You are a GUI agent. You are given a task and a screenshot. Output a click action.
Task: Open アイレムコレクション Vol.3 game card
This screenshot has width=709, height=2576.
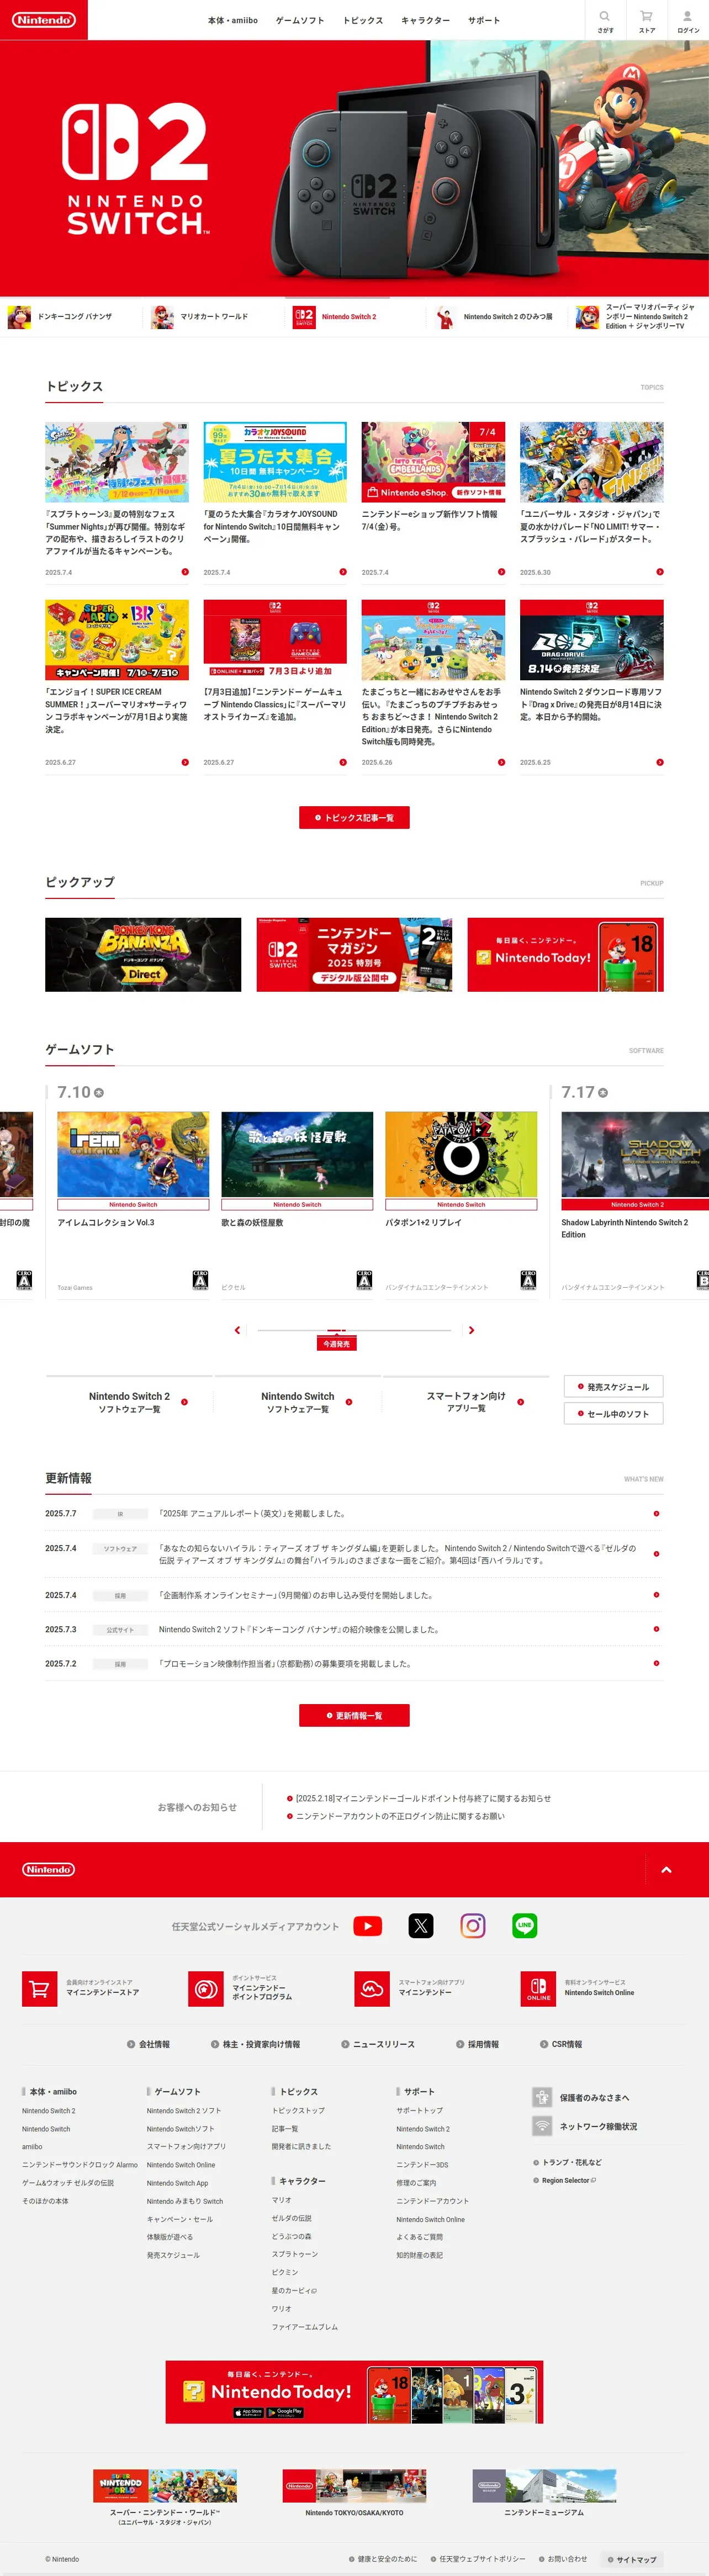click(x=133, y=1204)
